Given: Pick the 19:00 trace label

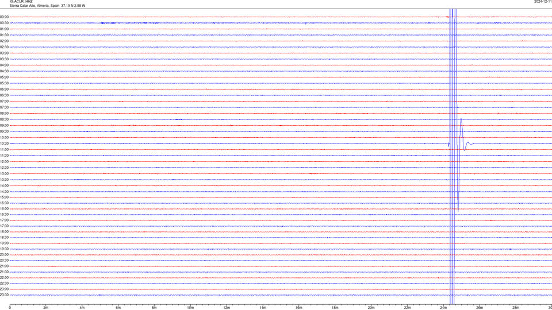Looking at the screenshot, I should [4, 243].
